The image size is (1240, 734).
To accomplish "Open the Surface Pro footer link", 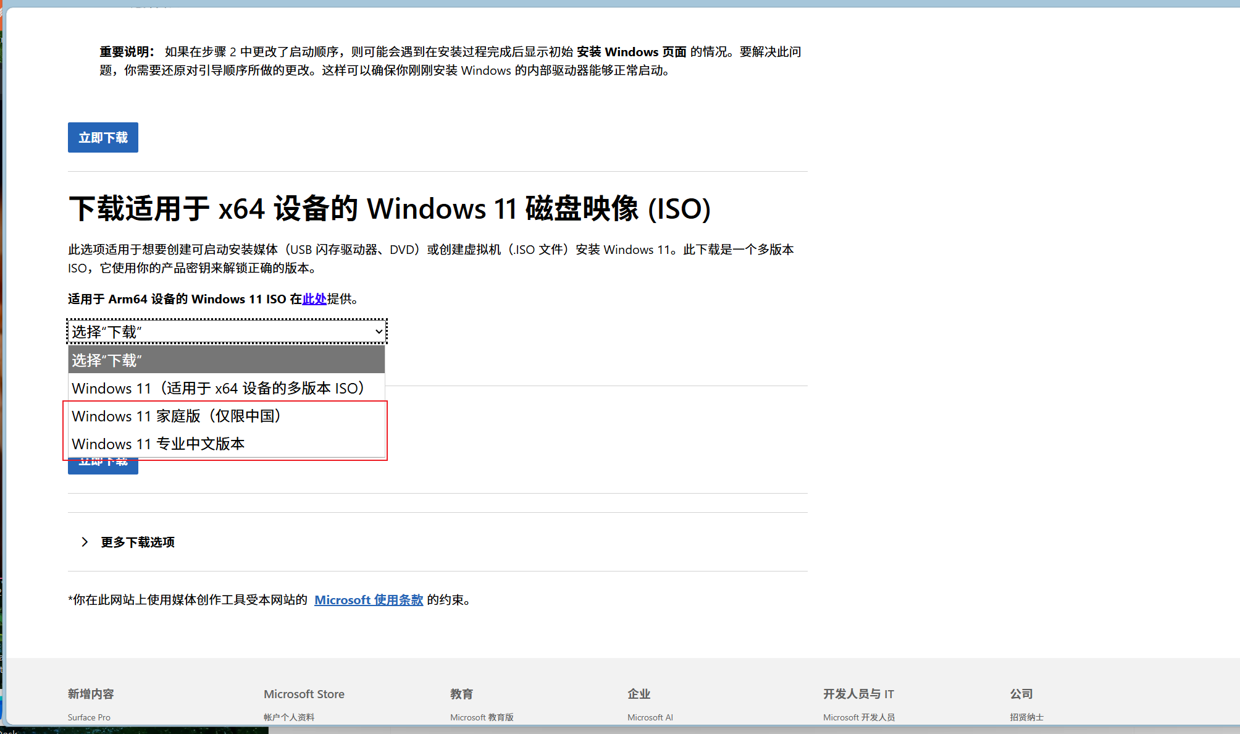I will tap(89, 717).
